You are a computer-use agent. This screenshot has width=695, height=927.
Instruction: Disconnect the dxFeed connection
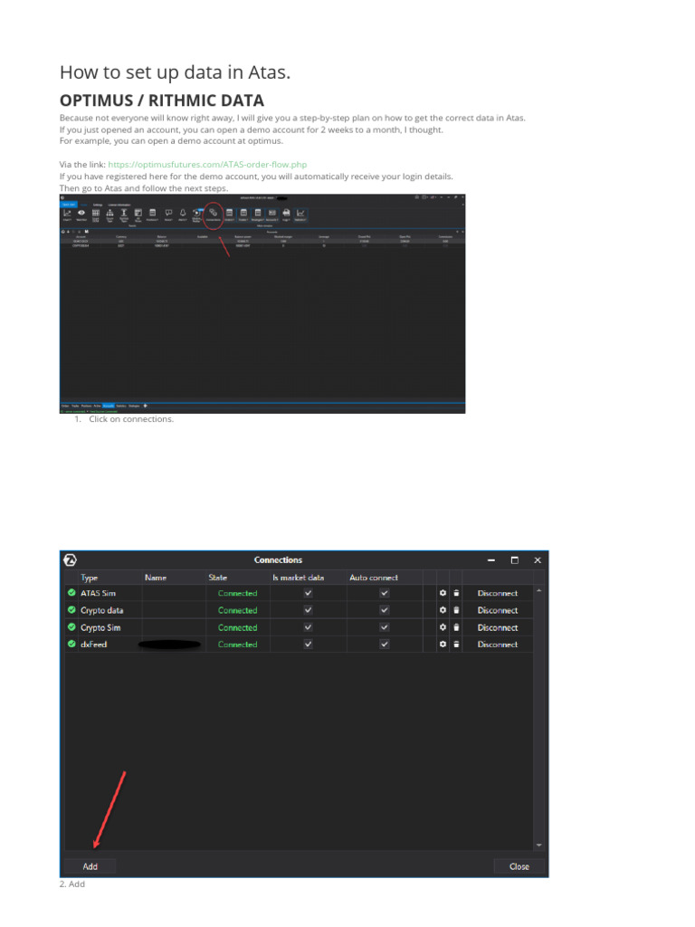498,645
